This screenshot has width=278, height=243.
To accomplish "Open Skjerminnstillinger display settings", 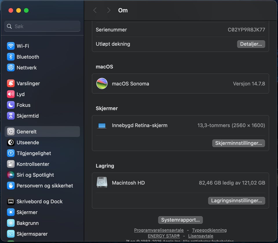I will [x=238, y=143].
